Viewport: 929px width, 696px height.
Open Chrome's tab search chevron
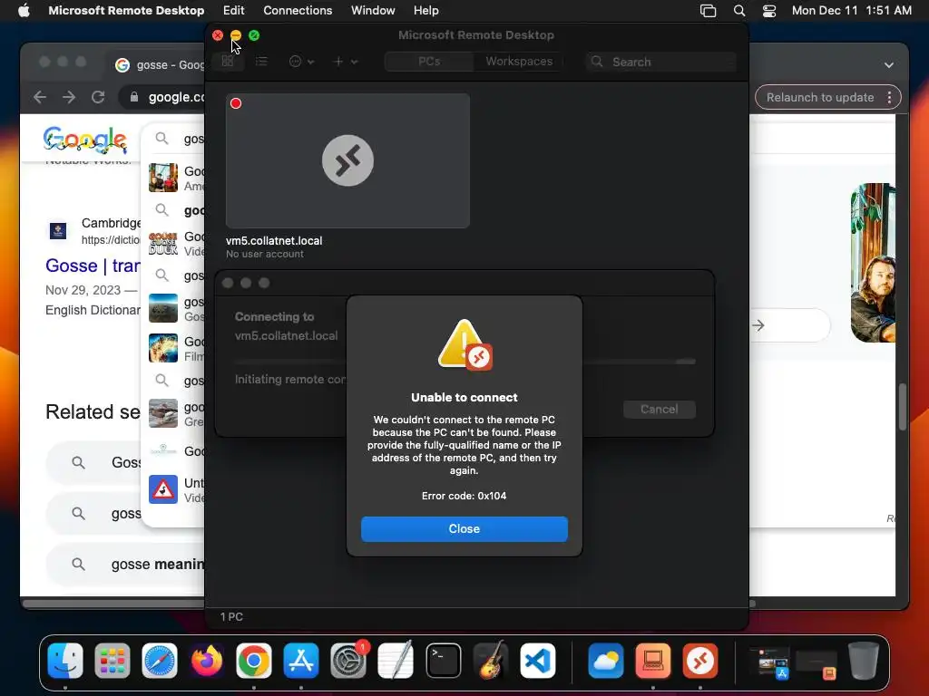click(x=889, y=65)
